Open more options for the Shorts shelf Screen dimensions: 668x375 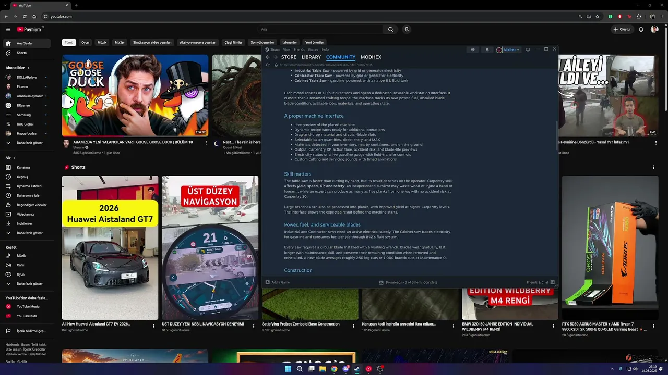653,167
